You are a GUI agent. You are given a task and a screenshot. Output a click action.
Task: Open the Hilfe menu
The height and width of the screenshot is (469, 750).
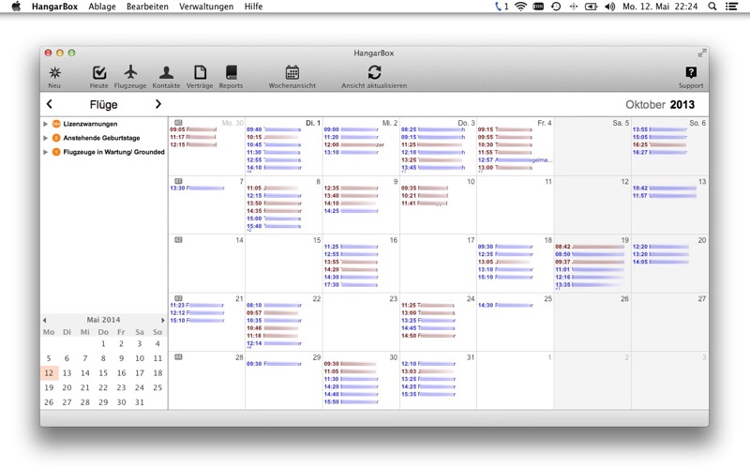253,7
